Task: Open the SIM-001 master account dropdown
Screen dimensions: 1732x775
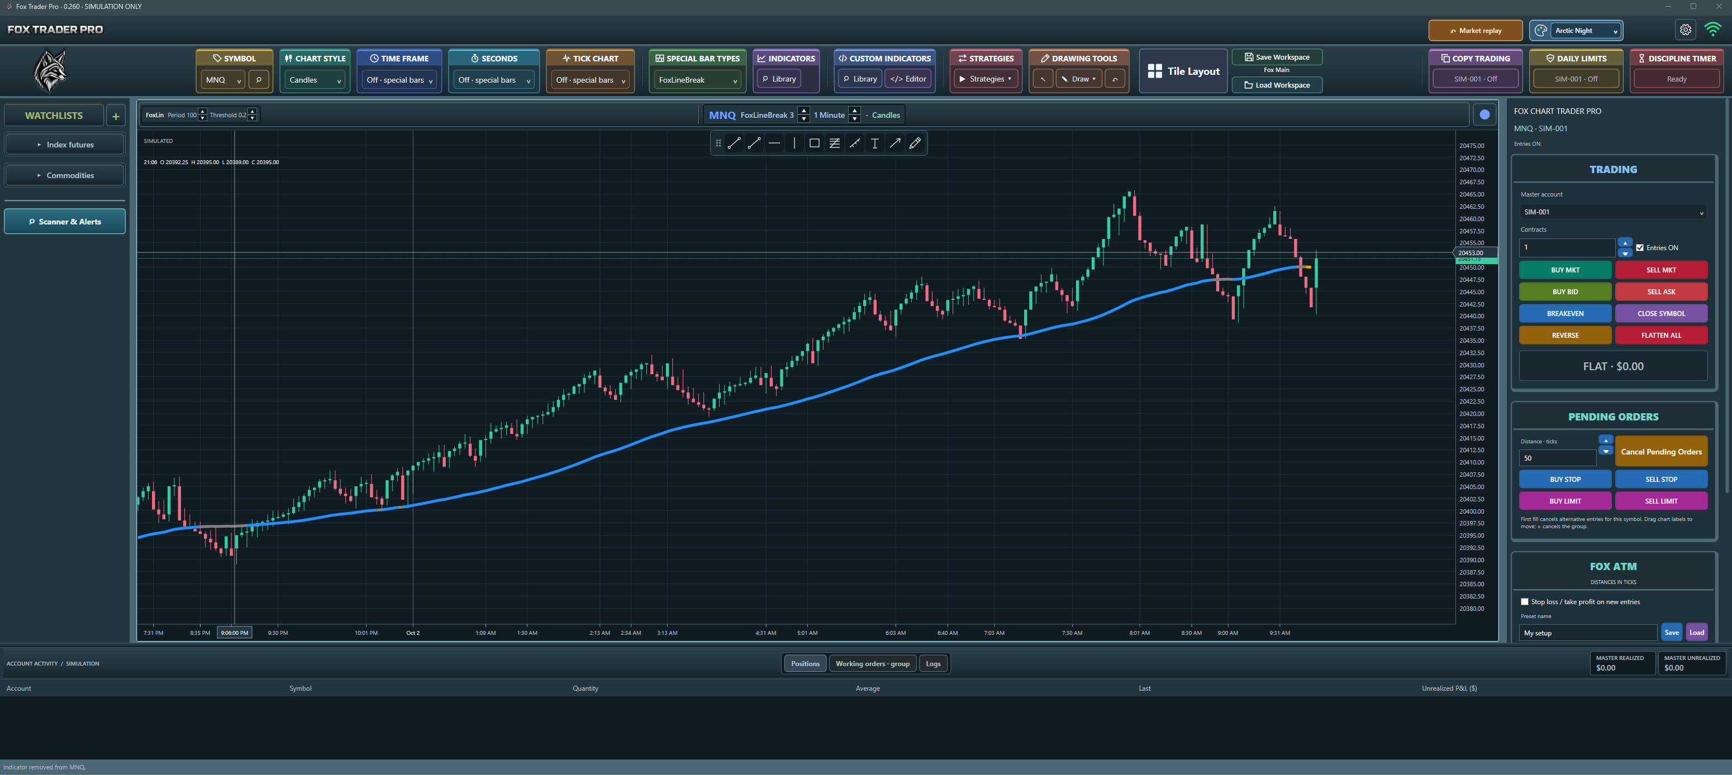Action: coord(1613,212)
